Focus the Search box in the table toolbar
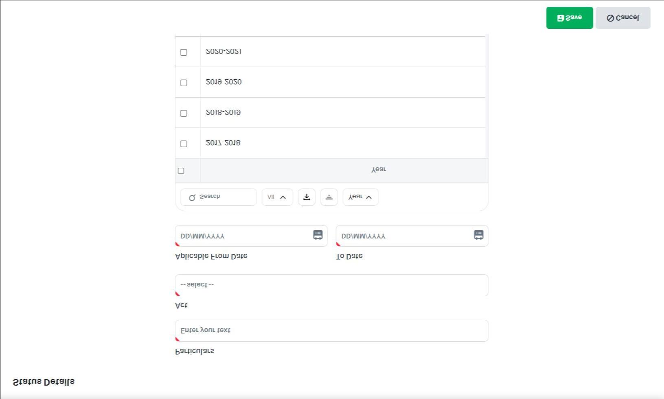This screenshot has height=399, width=664. click(218, 197)
